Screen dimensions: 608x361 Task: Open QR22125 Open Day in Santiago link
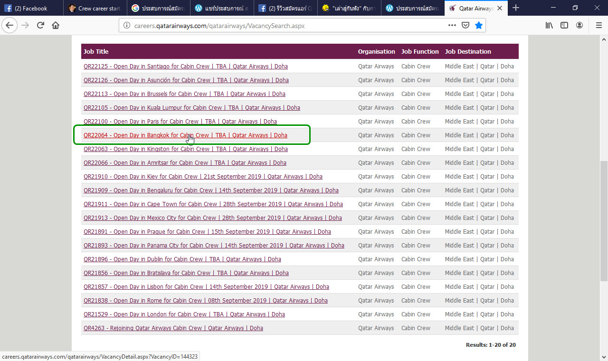tap(186, 66)
